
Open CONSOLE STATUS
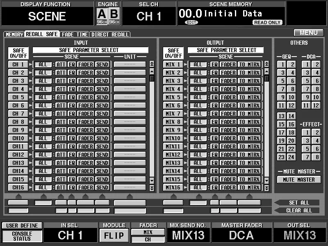(22, 236)
